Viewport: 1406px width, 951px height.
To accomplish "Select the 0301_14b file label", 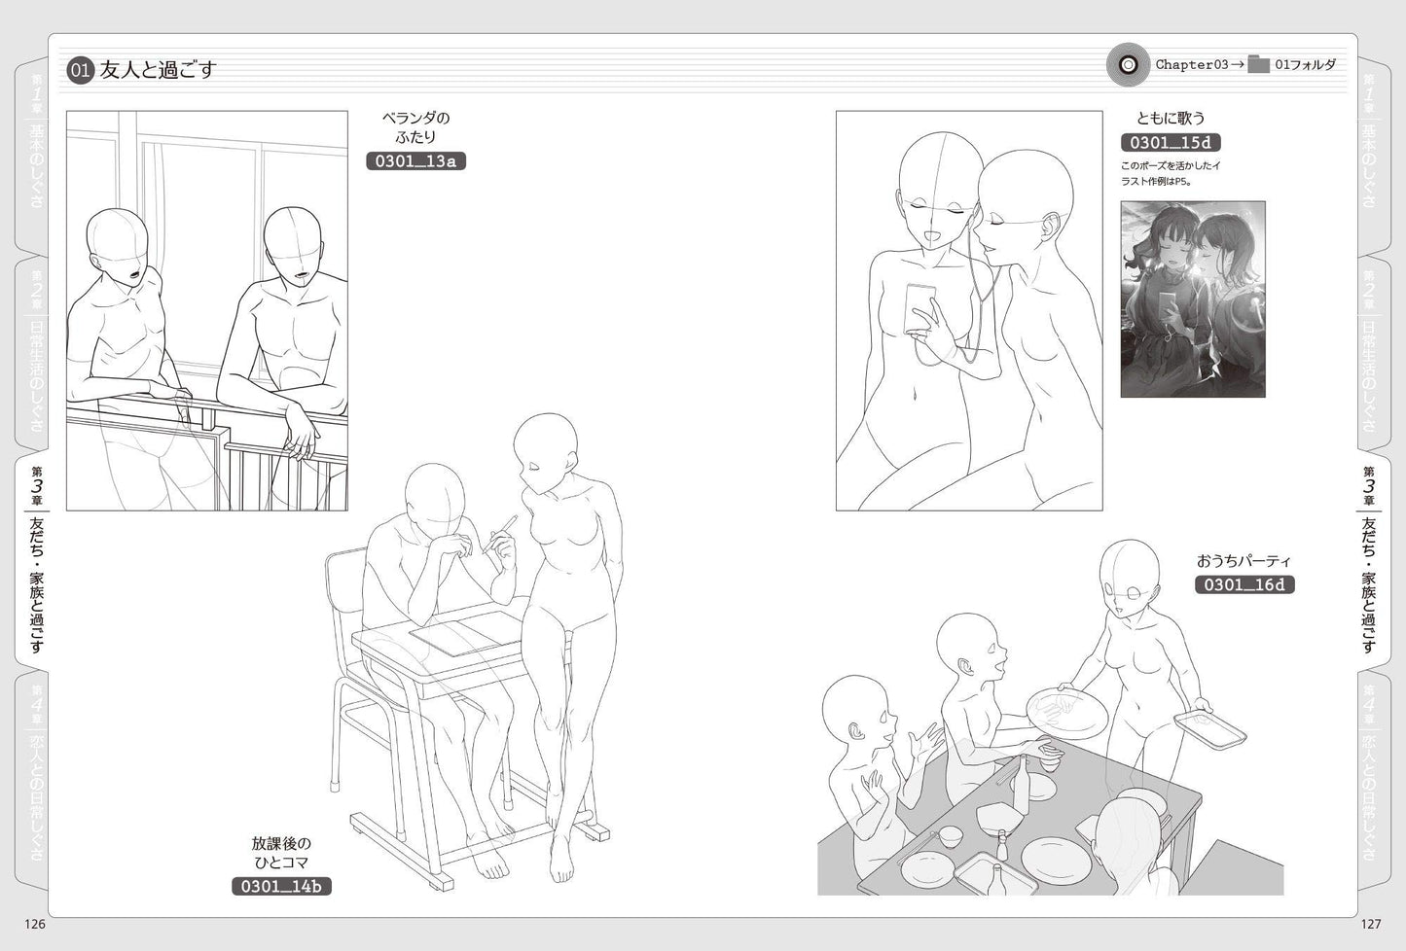I will 281,887.
